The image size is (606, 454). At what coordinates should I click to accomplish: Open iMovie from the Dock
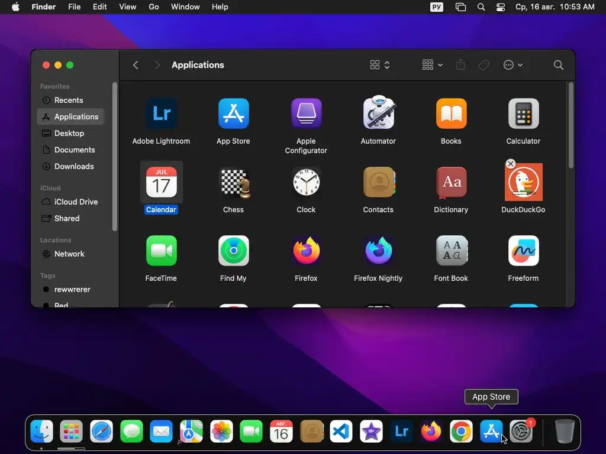(x=372, y=431)
